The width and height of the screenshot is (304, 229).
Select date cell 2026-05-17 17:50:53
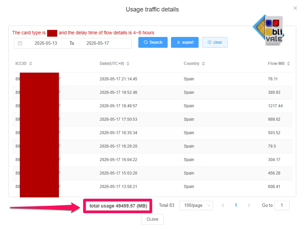coord(118,119)
